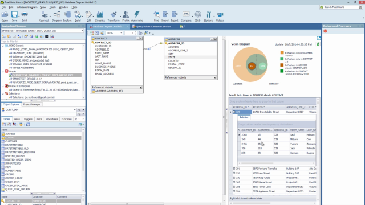The width and height of the screenshot is (365, 205).
Task: Select the NUMBERTABLE table
Action: (x=13, y=171)
